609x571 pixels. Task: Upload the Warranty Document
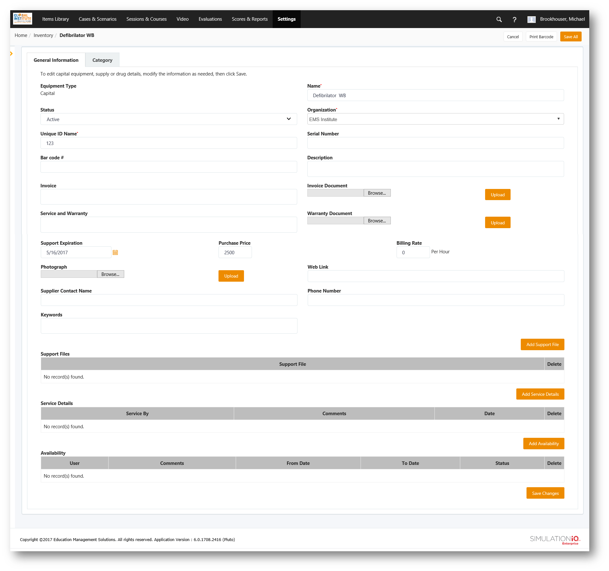tap(498, 223)
